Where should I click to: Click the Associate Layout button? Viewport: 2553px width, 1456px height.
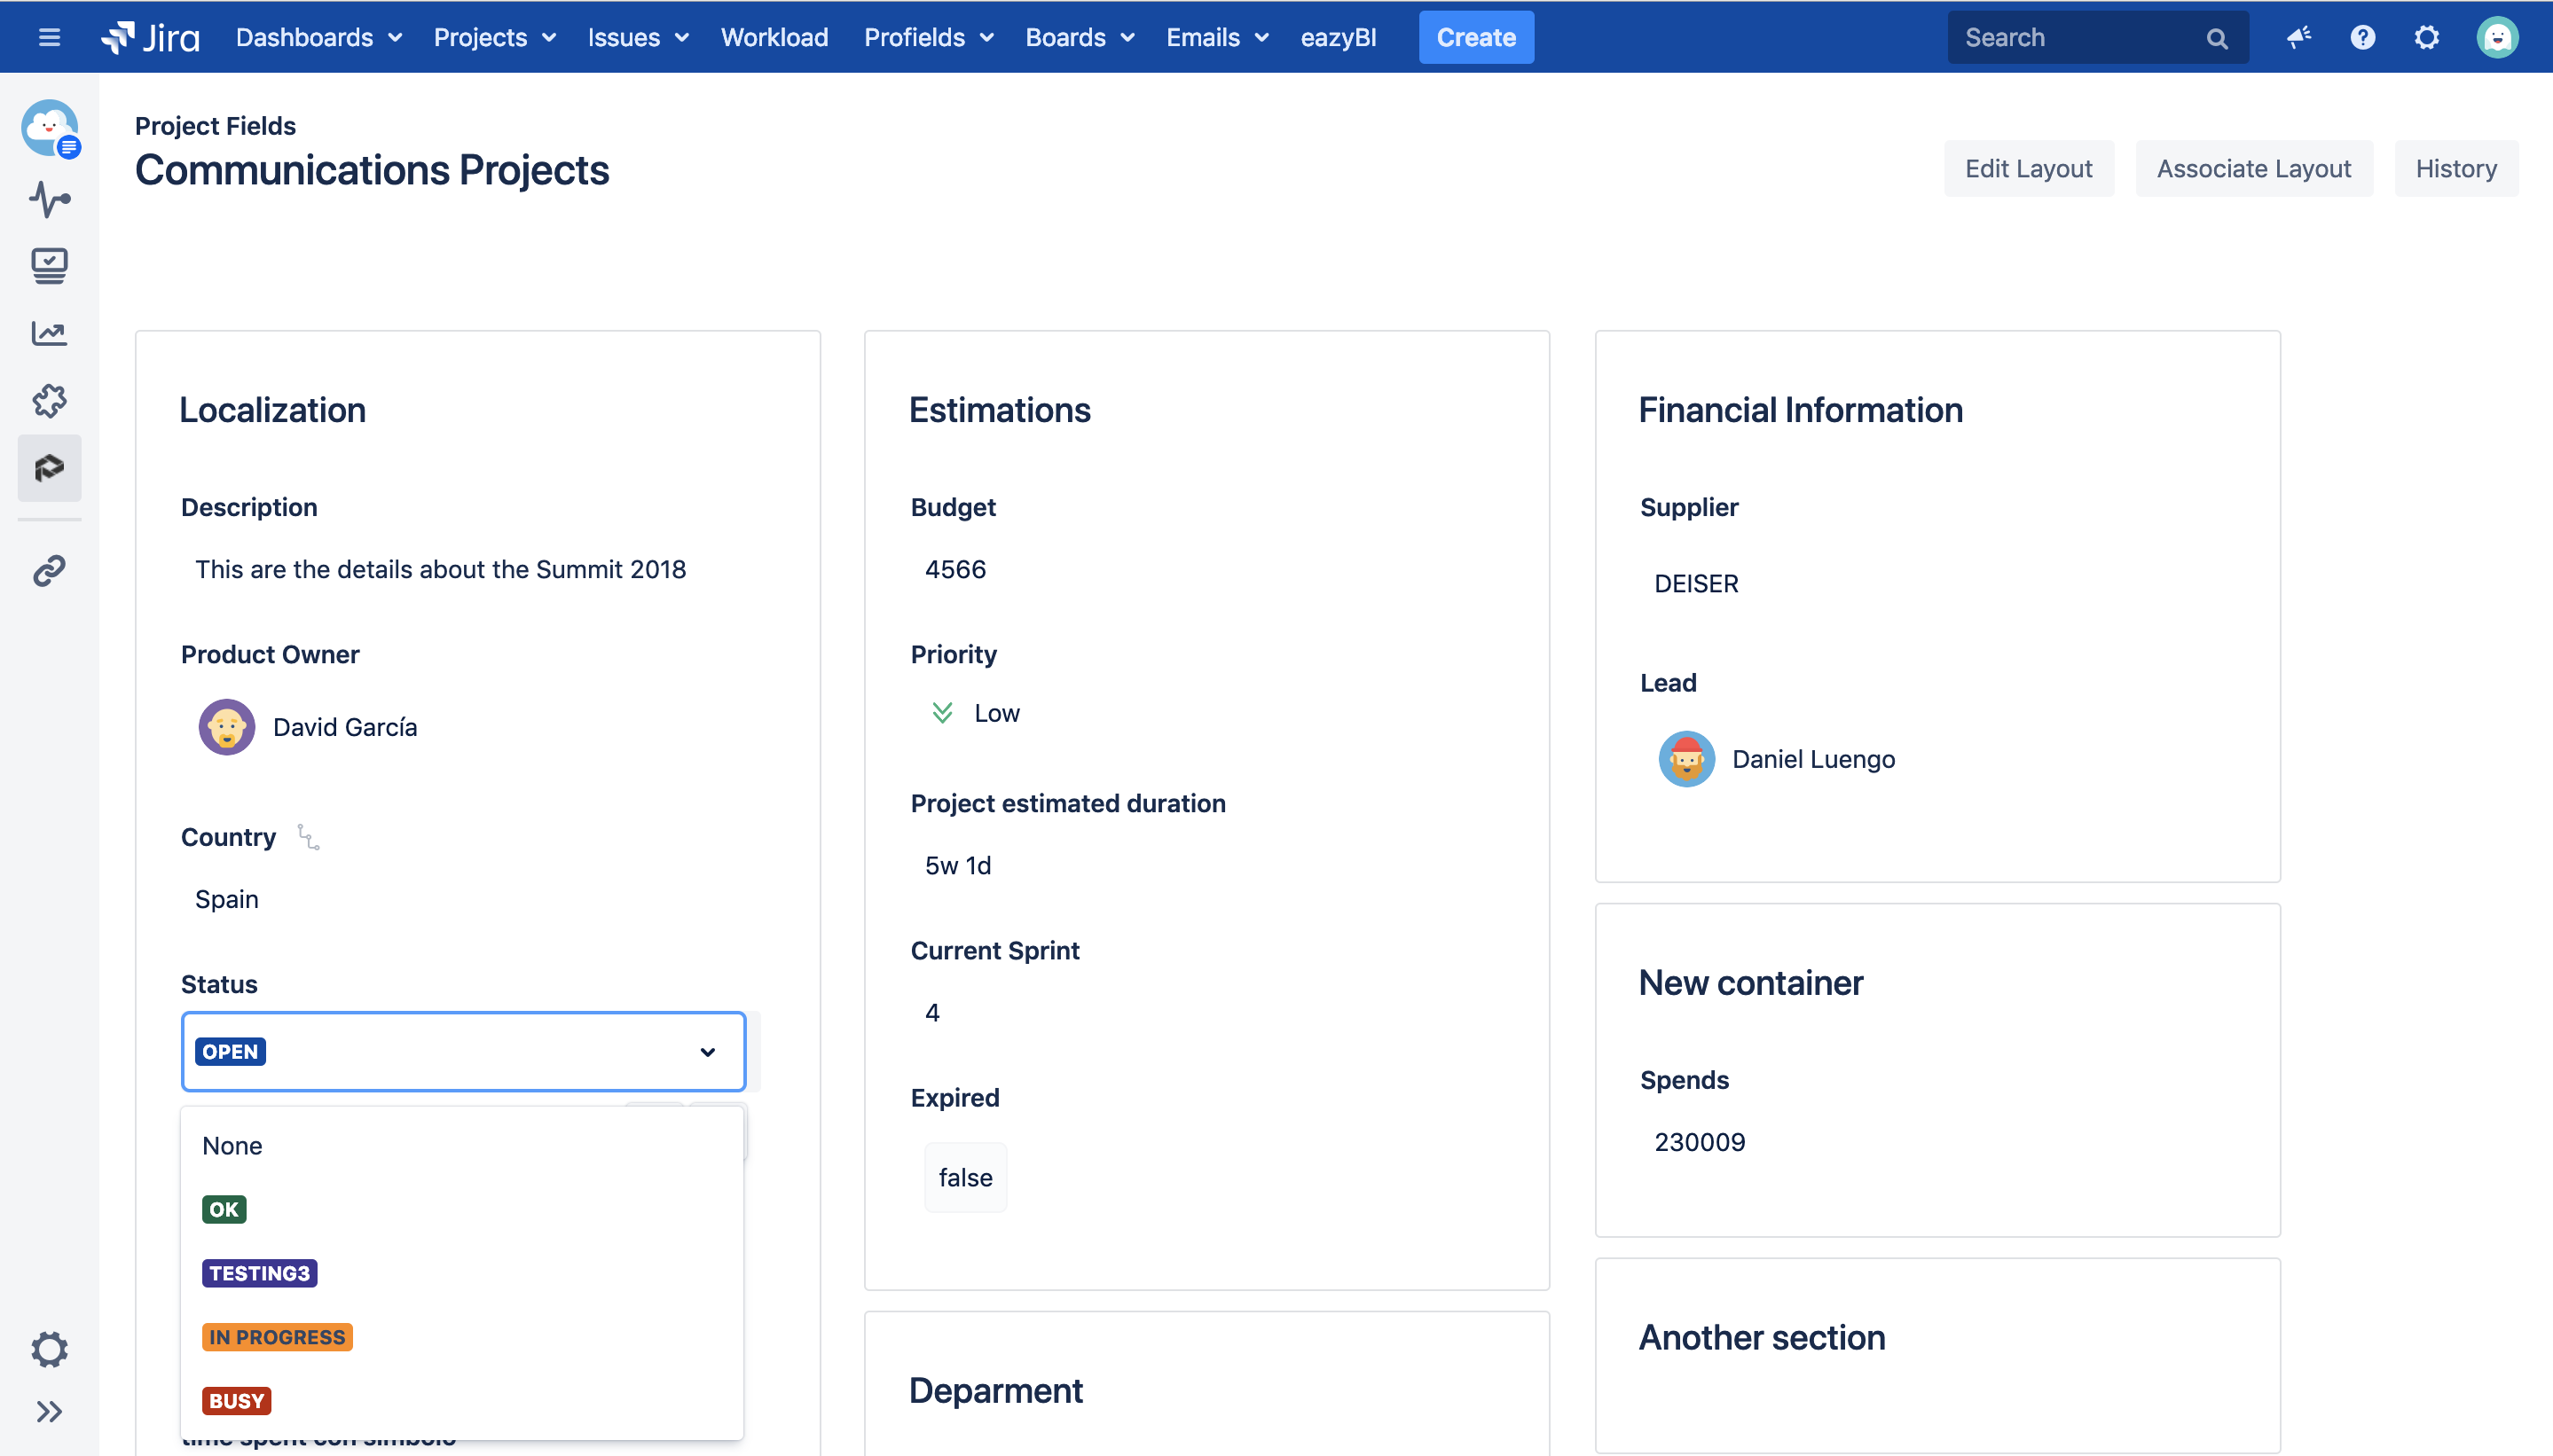tap(2253, 168)
